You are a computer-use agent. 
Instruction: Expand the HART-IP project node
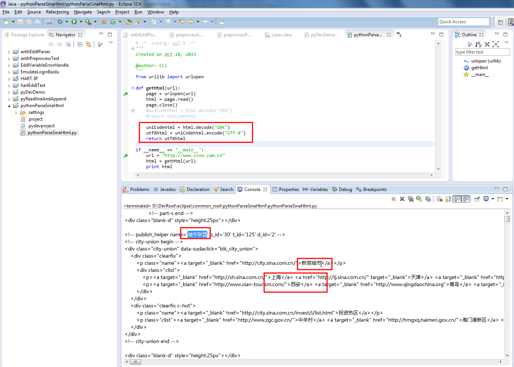[x=9, y=79]
